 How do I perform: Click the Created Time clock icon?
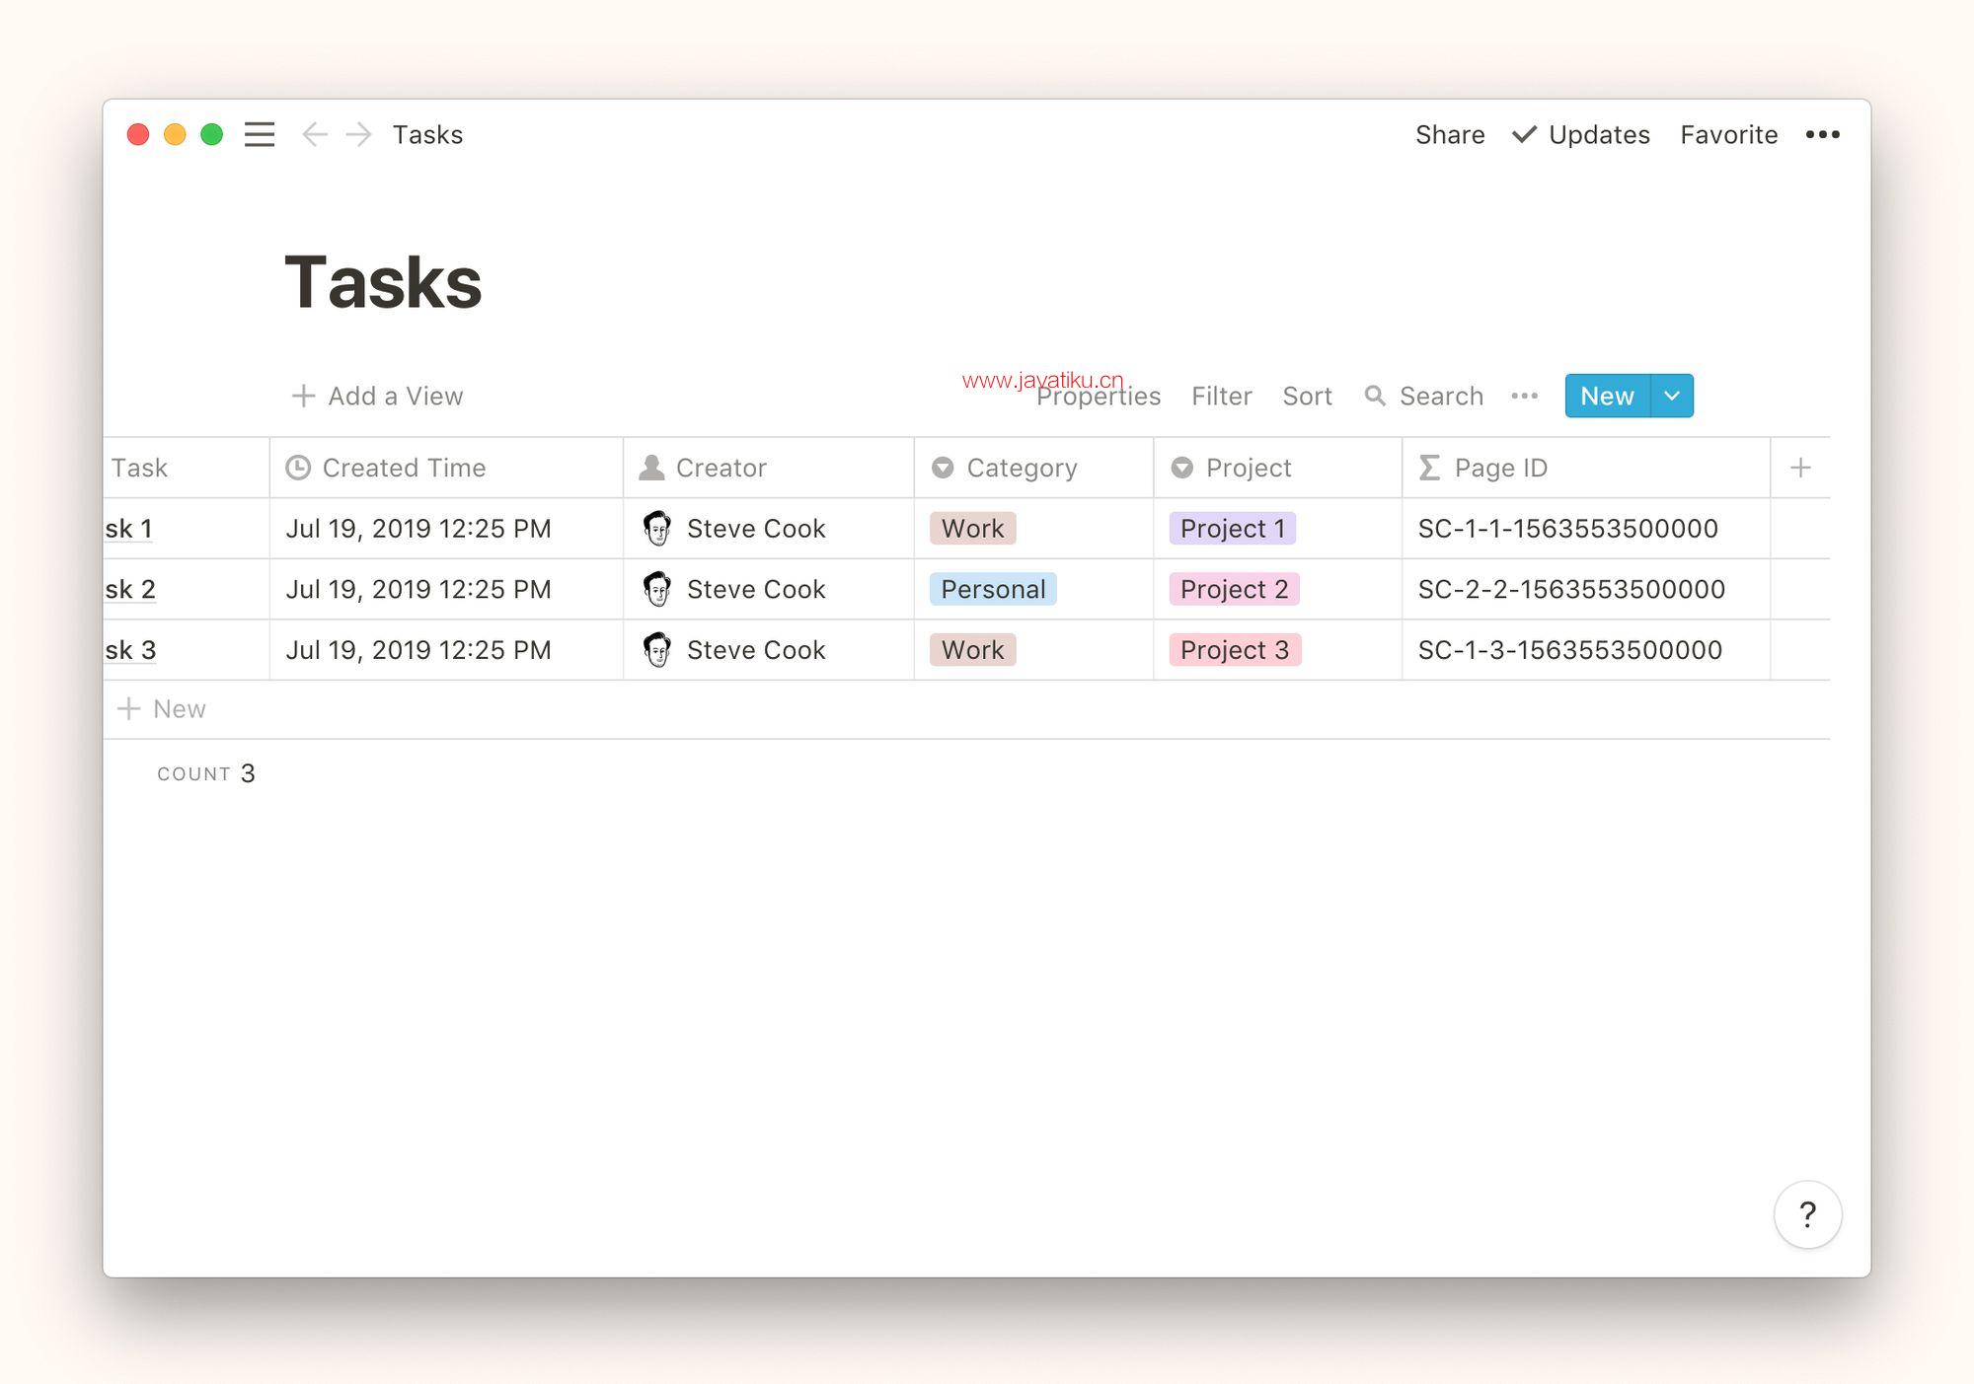click(x=298, y=468)
